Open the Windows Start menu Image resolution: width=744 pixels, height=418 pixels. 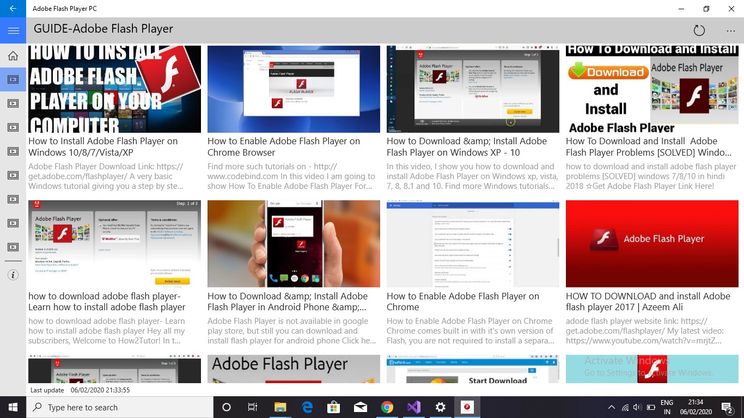pos(13,407)
